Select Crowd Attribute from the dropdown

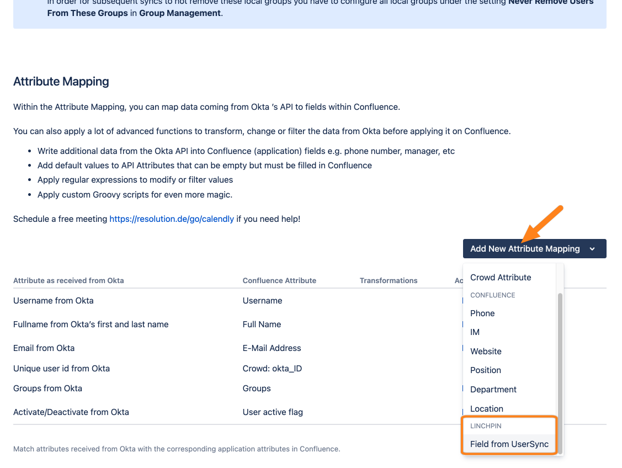click(501, 278)
